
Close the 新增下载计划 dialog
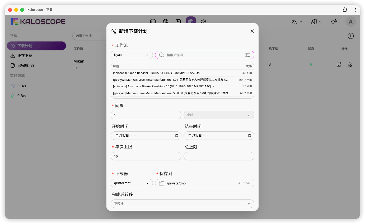click(252, 31)
